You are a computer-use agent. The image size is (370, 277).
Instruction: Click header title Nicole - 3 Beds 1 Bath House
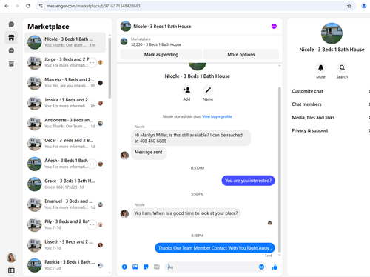162,27
